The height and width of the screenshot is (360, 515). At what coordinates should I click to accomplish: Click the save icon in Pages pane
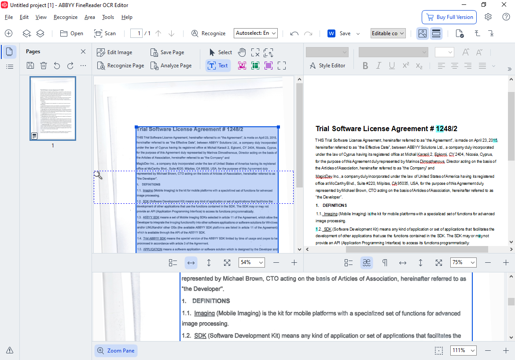click(x=30, y=66)
